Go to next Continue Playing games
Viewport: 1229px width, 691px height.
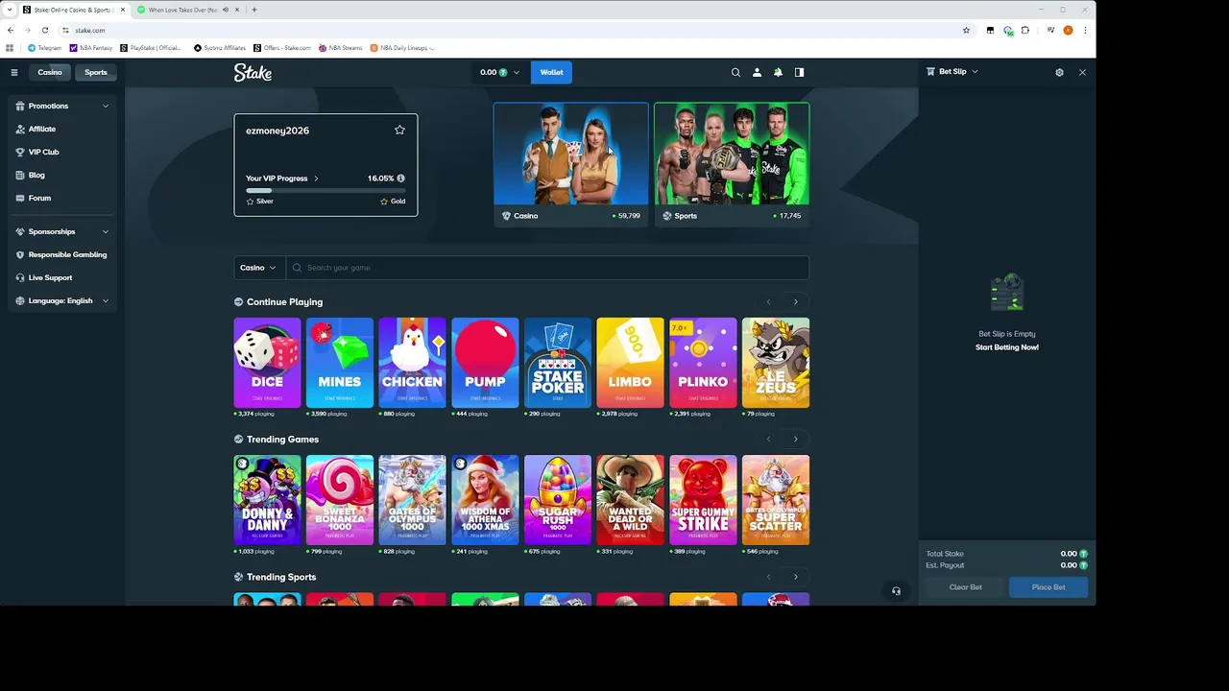pyautogui.click(x=795, y=301)
